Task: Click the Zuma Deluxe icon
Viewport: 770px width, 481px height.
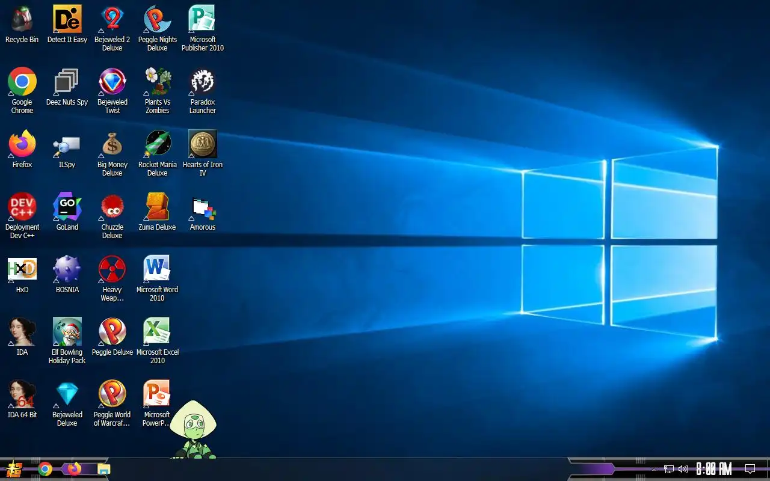Action: click(158, 212)
